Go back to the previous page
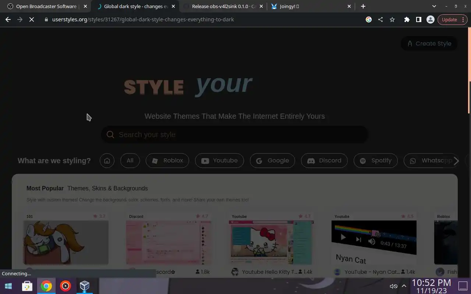Screen dimensions: 471x294 click(x=8, y=19)
